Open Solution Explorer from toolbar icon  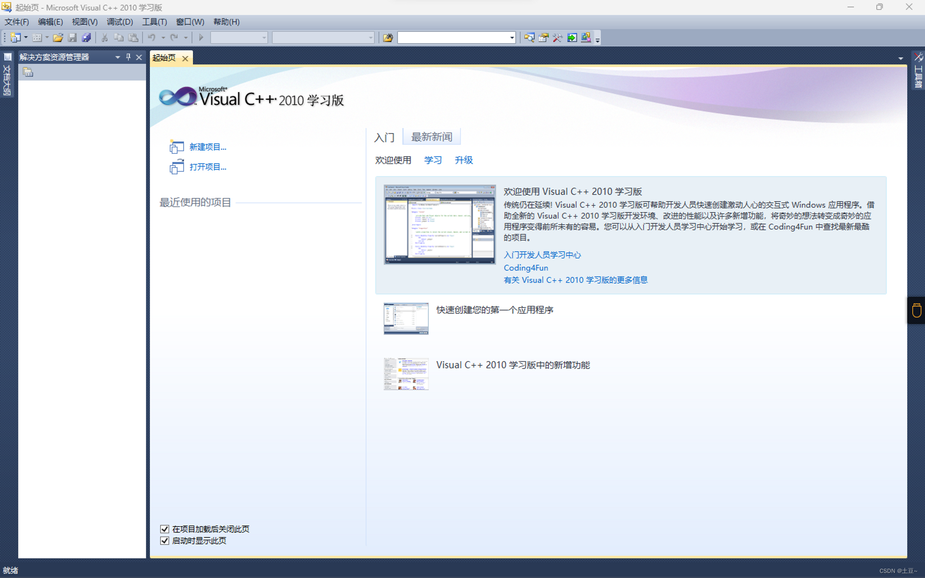tap(529, 37)
